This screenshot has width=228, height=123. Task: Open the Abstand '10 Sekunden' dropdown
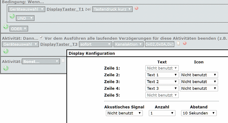pos(199,113)
